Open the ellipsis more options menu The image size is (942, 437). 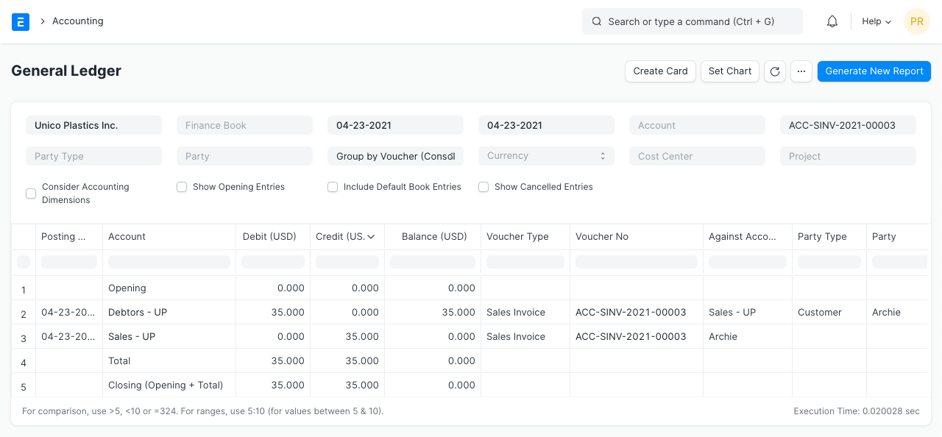801,71
